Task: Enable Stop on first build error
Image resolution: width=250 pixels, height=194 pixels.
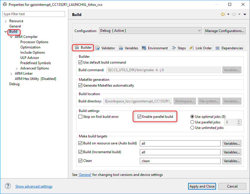Action: click(80, 116)
